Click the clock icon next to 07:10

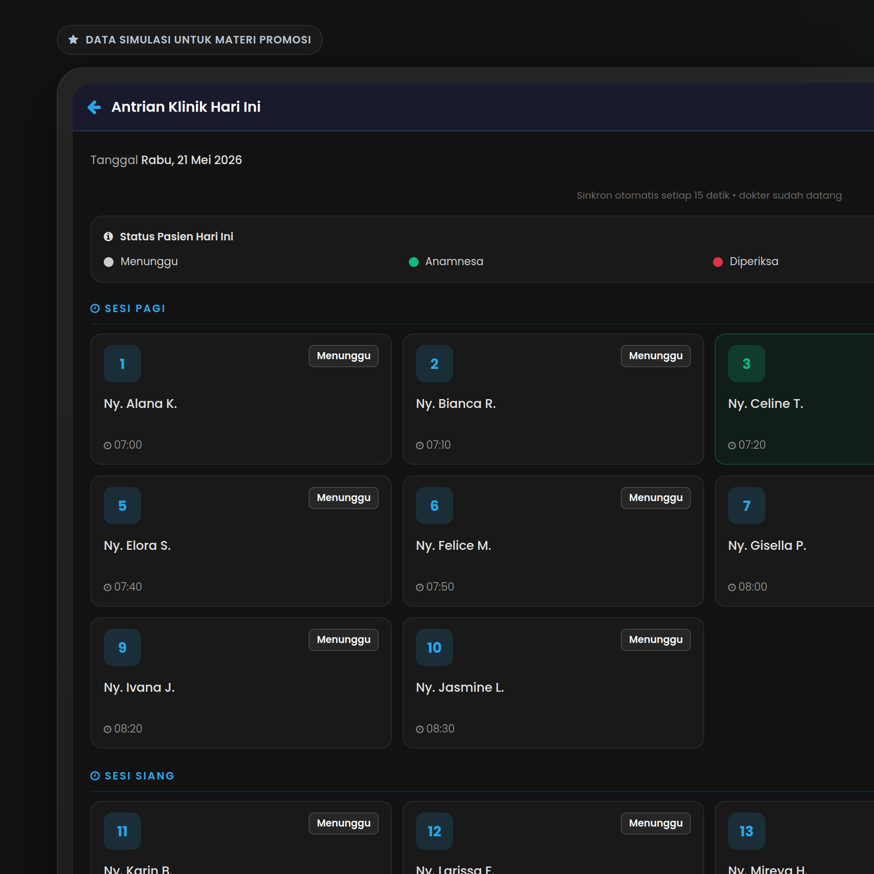419,446
